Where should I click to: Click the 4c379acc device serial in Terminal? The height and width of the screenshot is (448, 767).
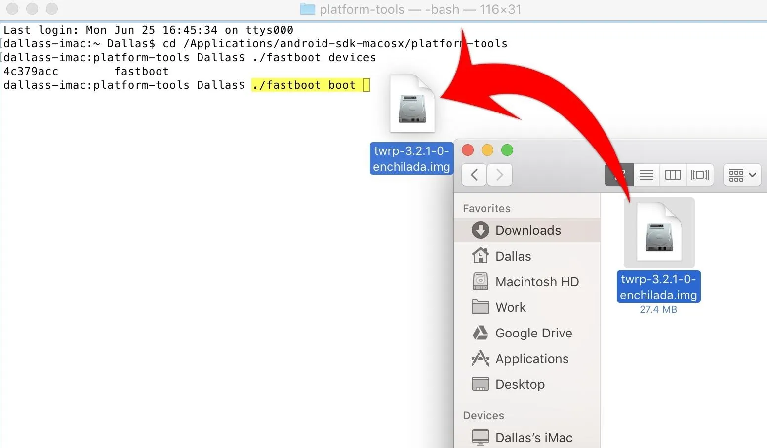point(31,71)
